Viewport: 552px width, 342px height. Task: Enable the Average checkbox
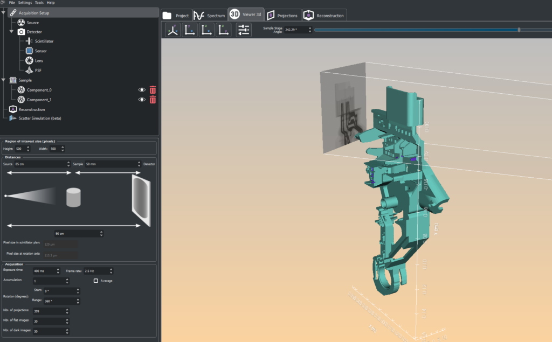click(x=96, y=281)
